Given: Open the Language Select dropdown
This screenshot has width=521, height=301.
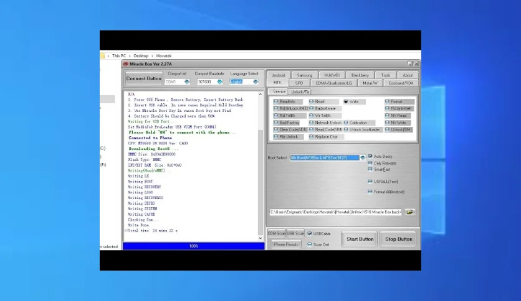Looking at the screenshot, I should [x=255, y=81].
